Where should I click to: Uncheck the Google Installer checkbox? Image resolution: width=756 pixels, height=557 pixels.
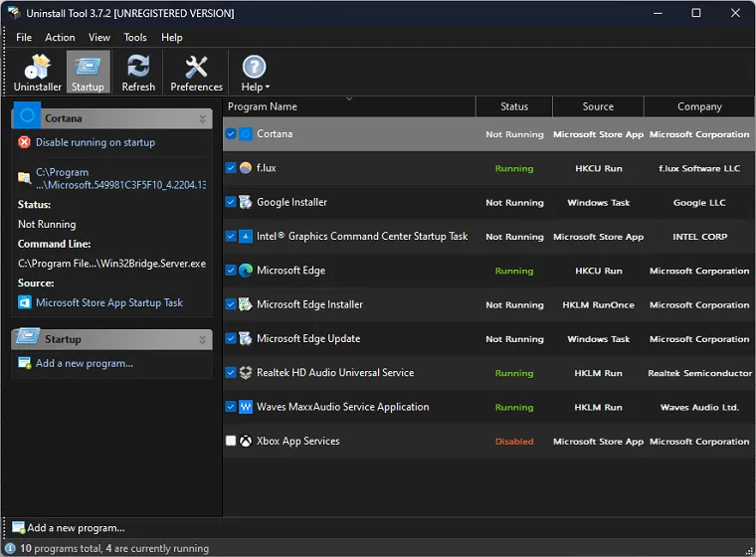click(231, 202)
